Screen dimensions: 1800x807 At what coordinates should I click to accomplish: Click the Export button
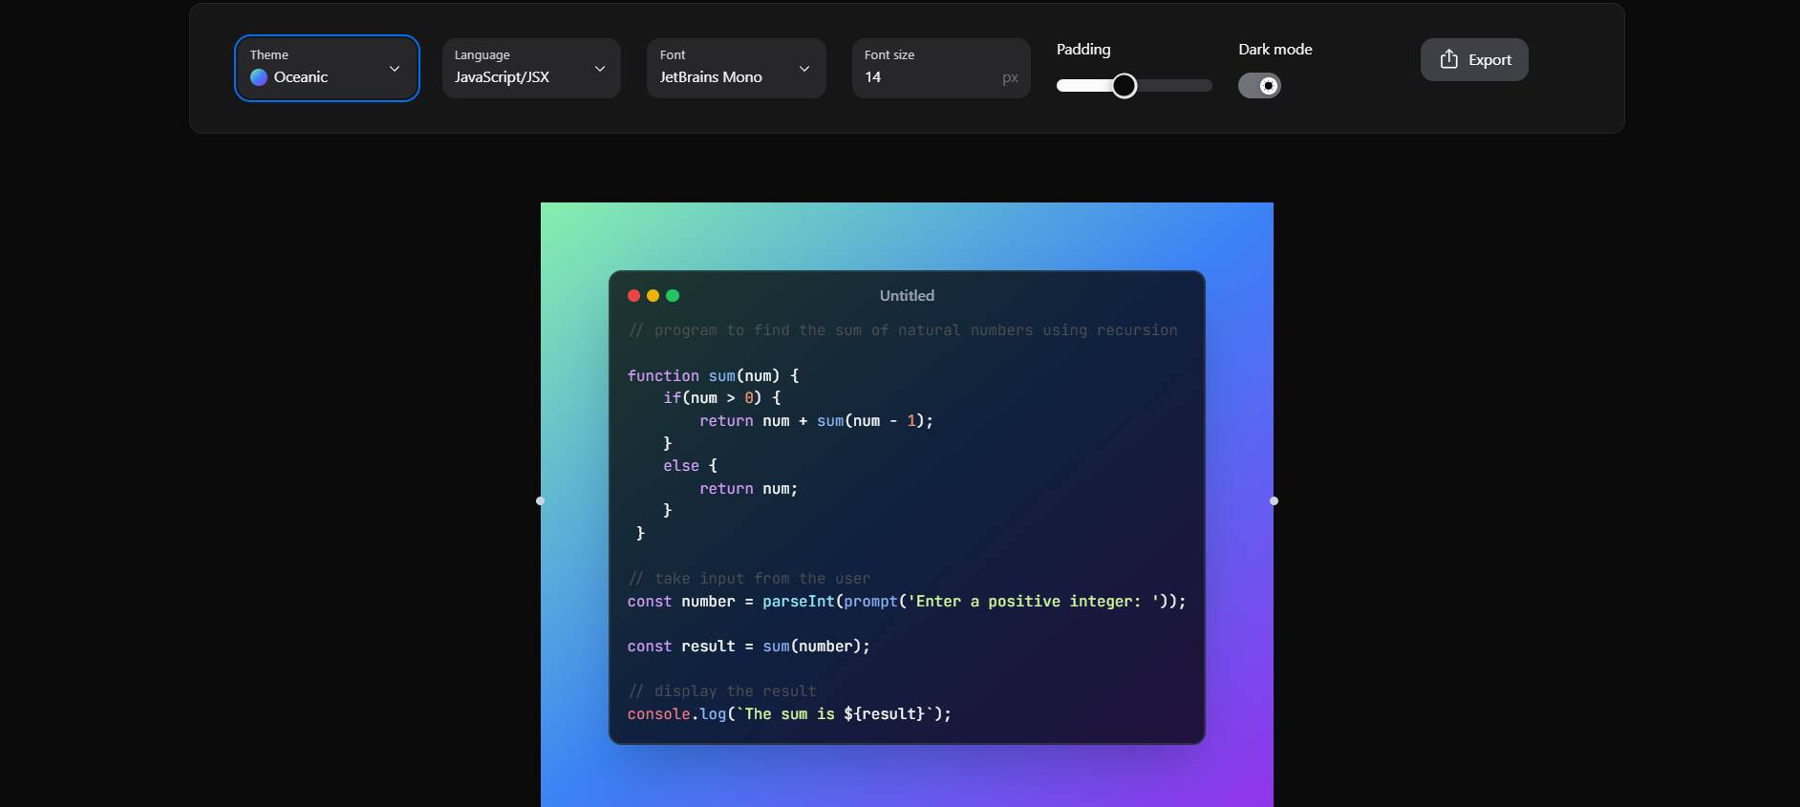1474,59
